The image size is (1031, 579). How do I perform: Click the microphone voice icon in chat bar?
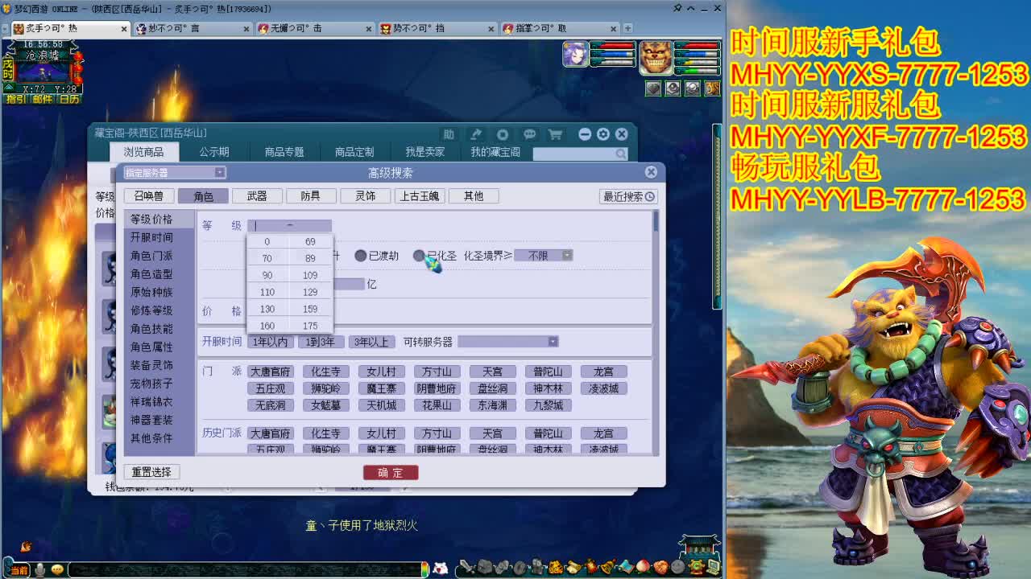click(x=39, y=569)
